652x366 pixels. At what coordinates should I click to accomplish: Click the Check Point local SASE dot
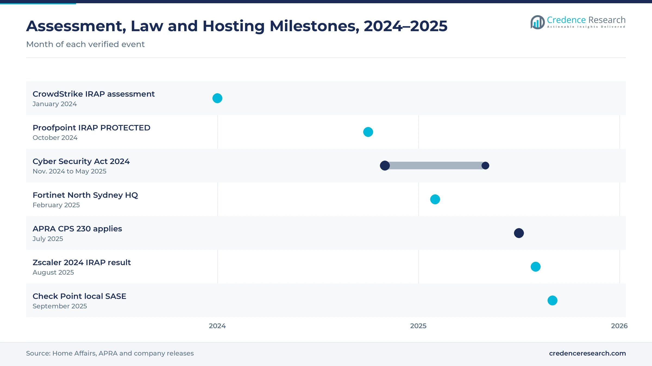[x=552, y=300]
